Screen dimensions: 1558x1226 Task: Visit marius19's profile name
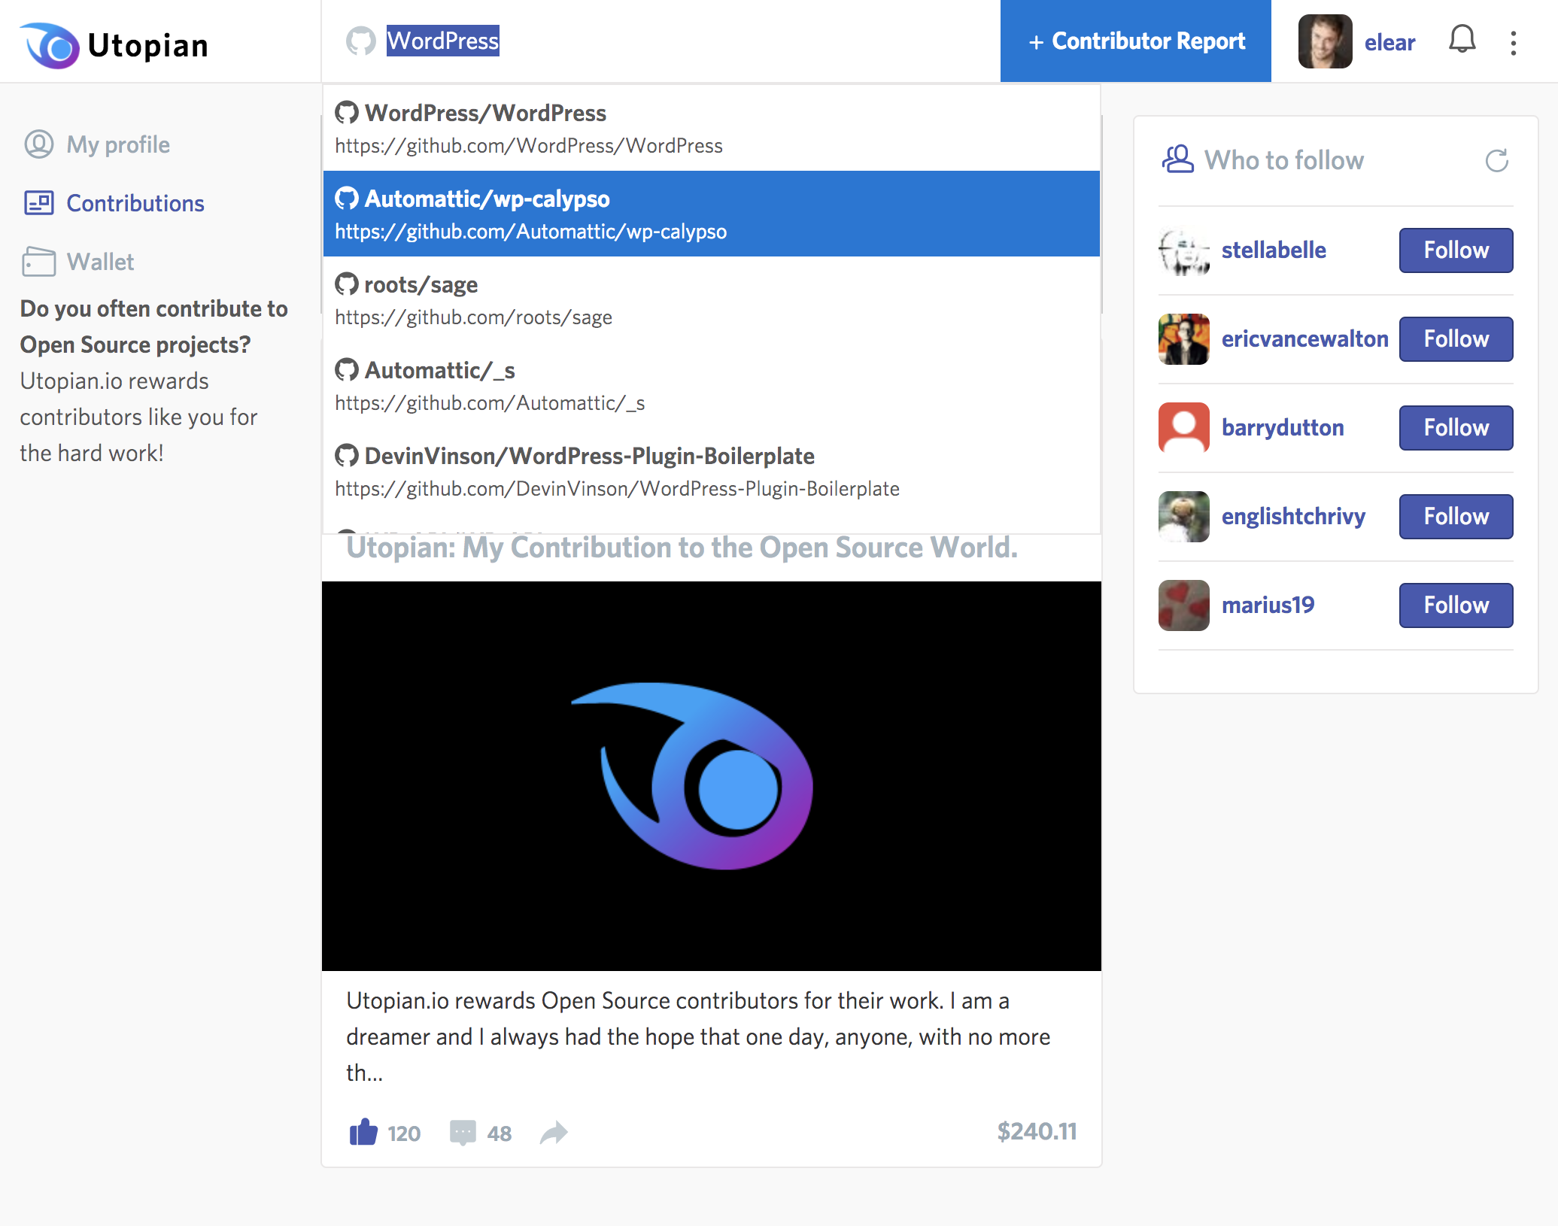(x=1268, y=605)
